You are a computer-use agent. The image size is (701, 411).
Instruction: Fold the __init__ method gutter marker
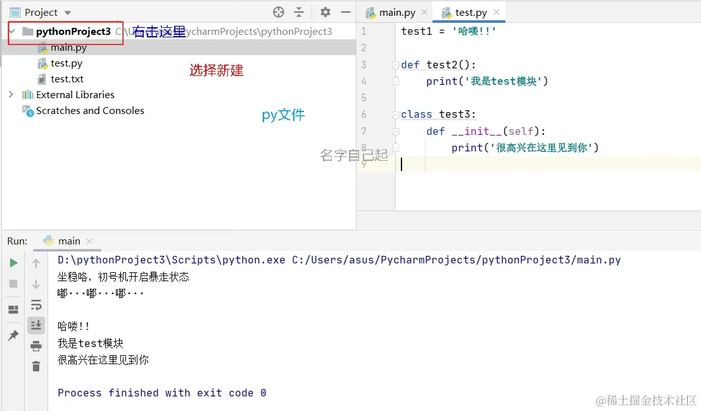(395, 132)
